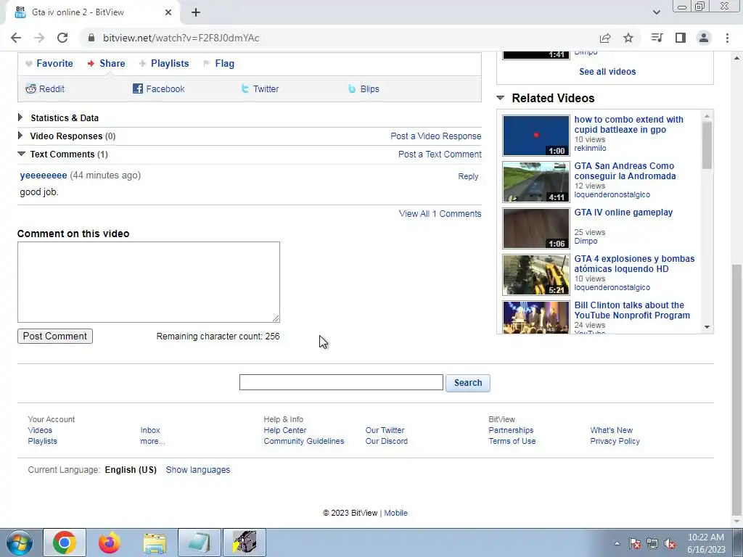Open Post a Video Response link

tap(436, 136)
